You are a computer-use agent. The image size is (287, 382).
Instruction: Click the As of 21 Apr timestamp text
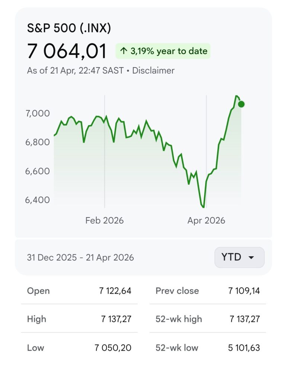coord(75,71)
